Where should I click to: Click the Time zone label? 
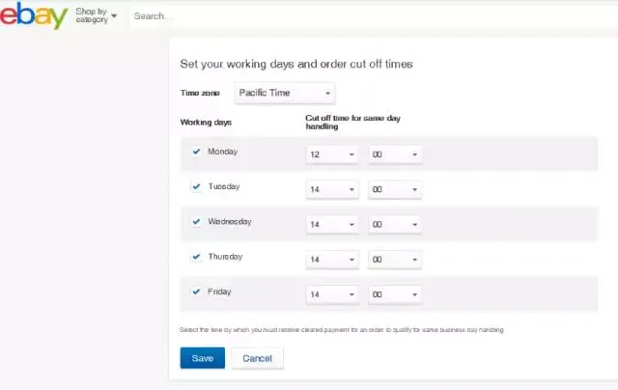[x=200, y=93]
